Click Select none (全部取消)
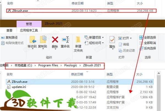The height and width of the screenshot is (111, 165). [147, 43]
